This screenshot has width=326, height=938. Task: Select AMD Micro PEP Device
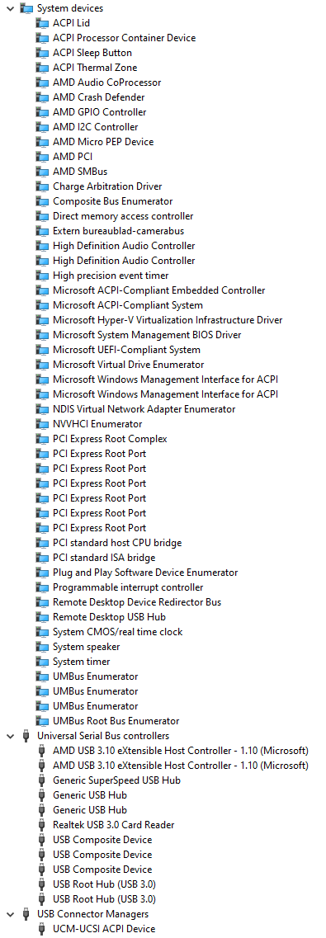click(103, 142)
